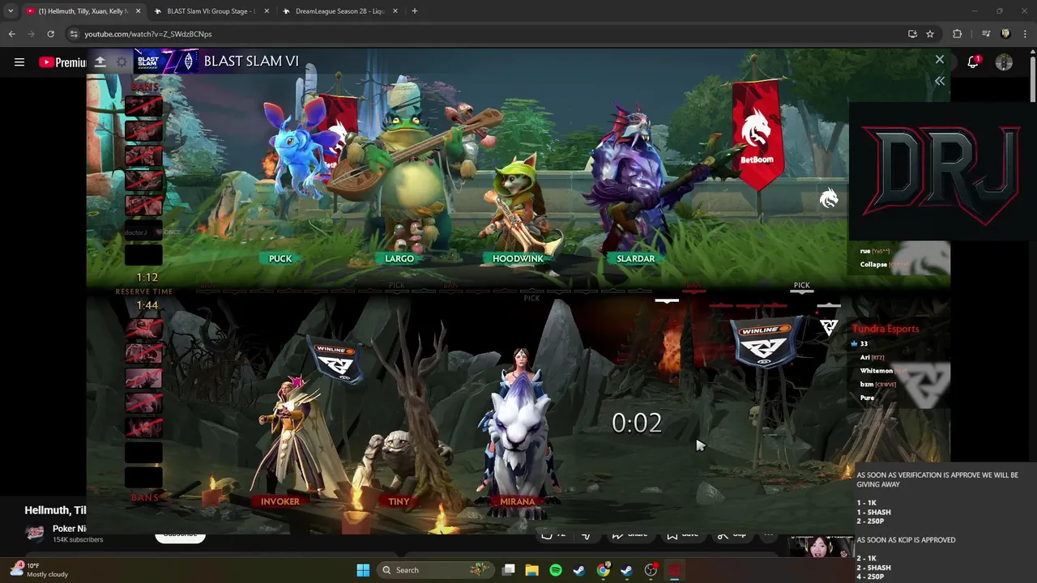The image size is (1037, 583).
Task: Switch to the DreamLeague Season 28 tab
Action: click(339, 11)
